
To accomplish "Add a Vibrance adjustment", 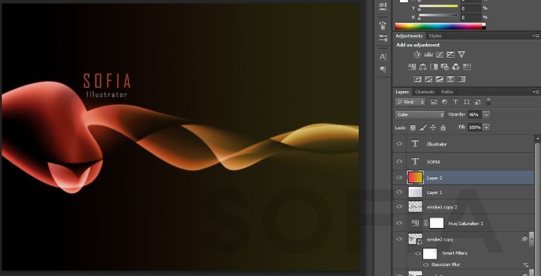I will 461,55.
